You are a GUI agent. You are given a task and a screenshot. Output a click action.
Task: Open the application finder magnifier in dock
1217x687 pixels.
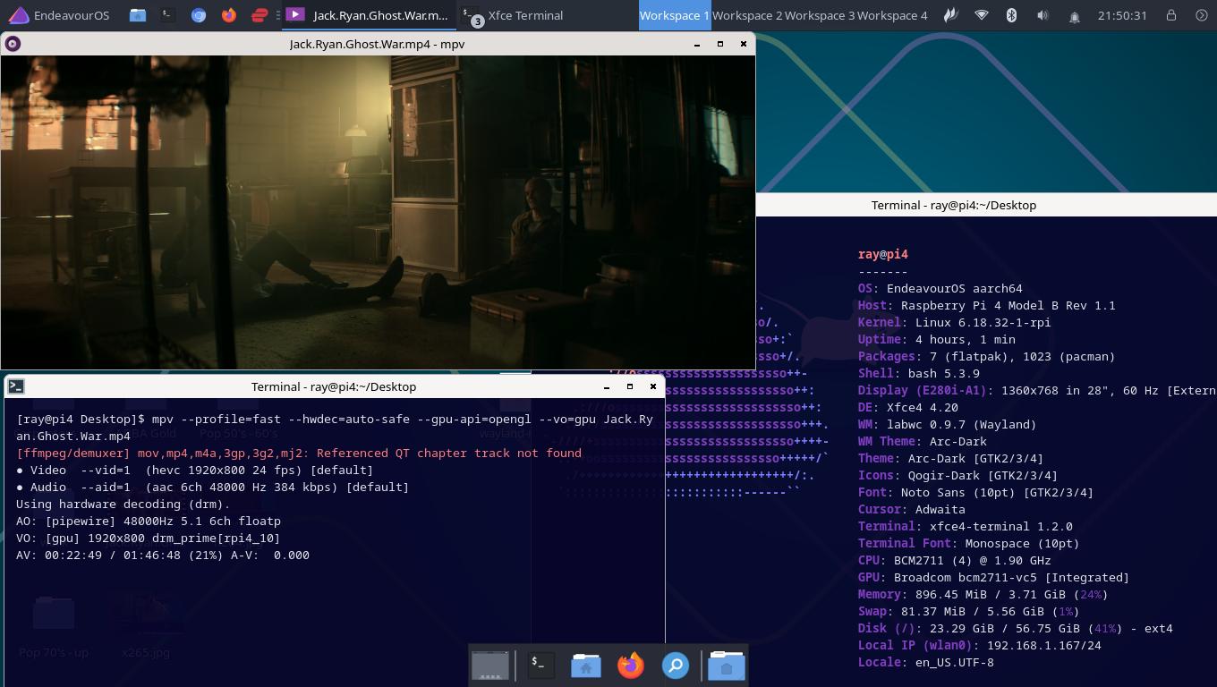[676, 666]
